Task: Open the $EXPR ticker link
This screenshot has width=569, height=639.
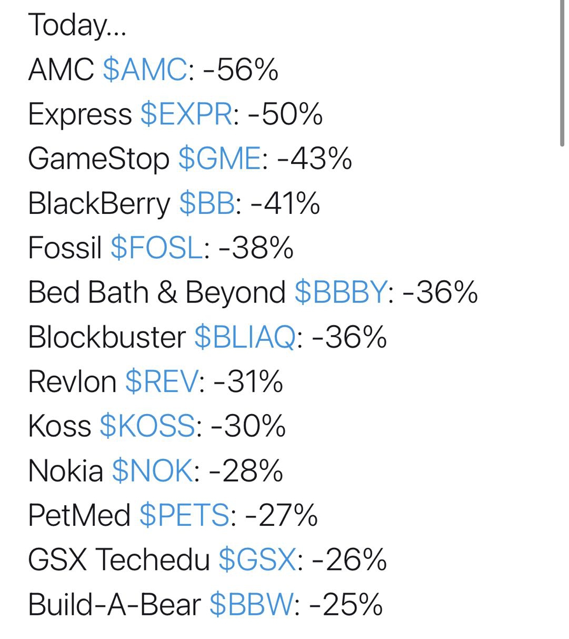Action: tap(186, 114)
